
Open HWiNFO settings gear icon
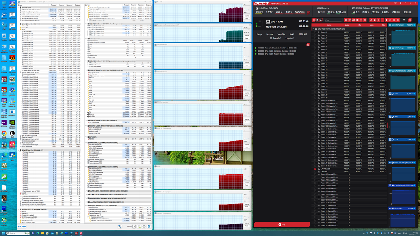144,227
